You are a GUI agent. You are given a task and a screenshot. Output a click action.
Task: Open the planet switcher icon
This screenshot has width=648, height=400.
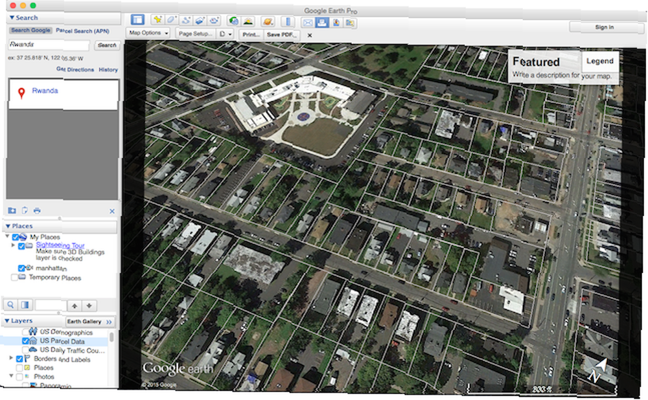pos(268,21)
